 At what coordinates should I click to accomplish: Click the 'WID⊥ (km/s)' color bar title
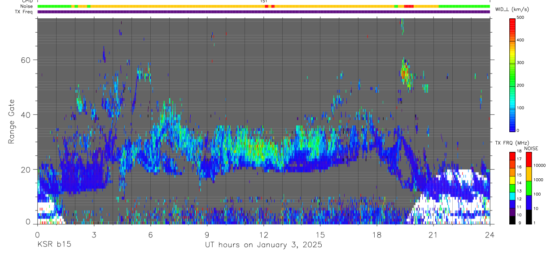tap(512, 9)
